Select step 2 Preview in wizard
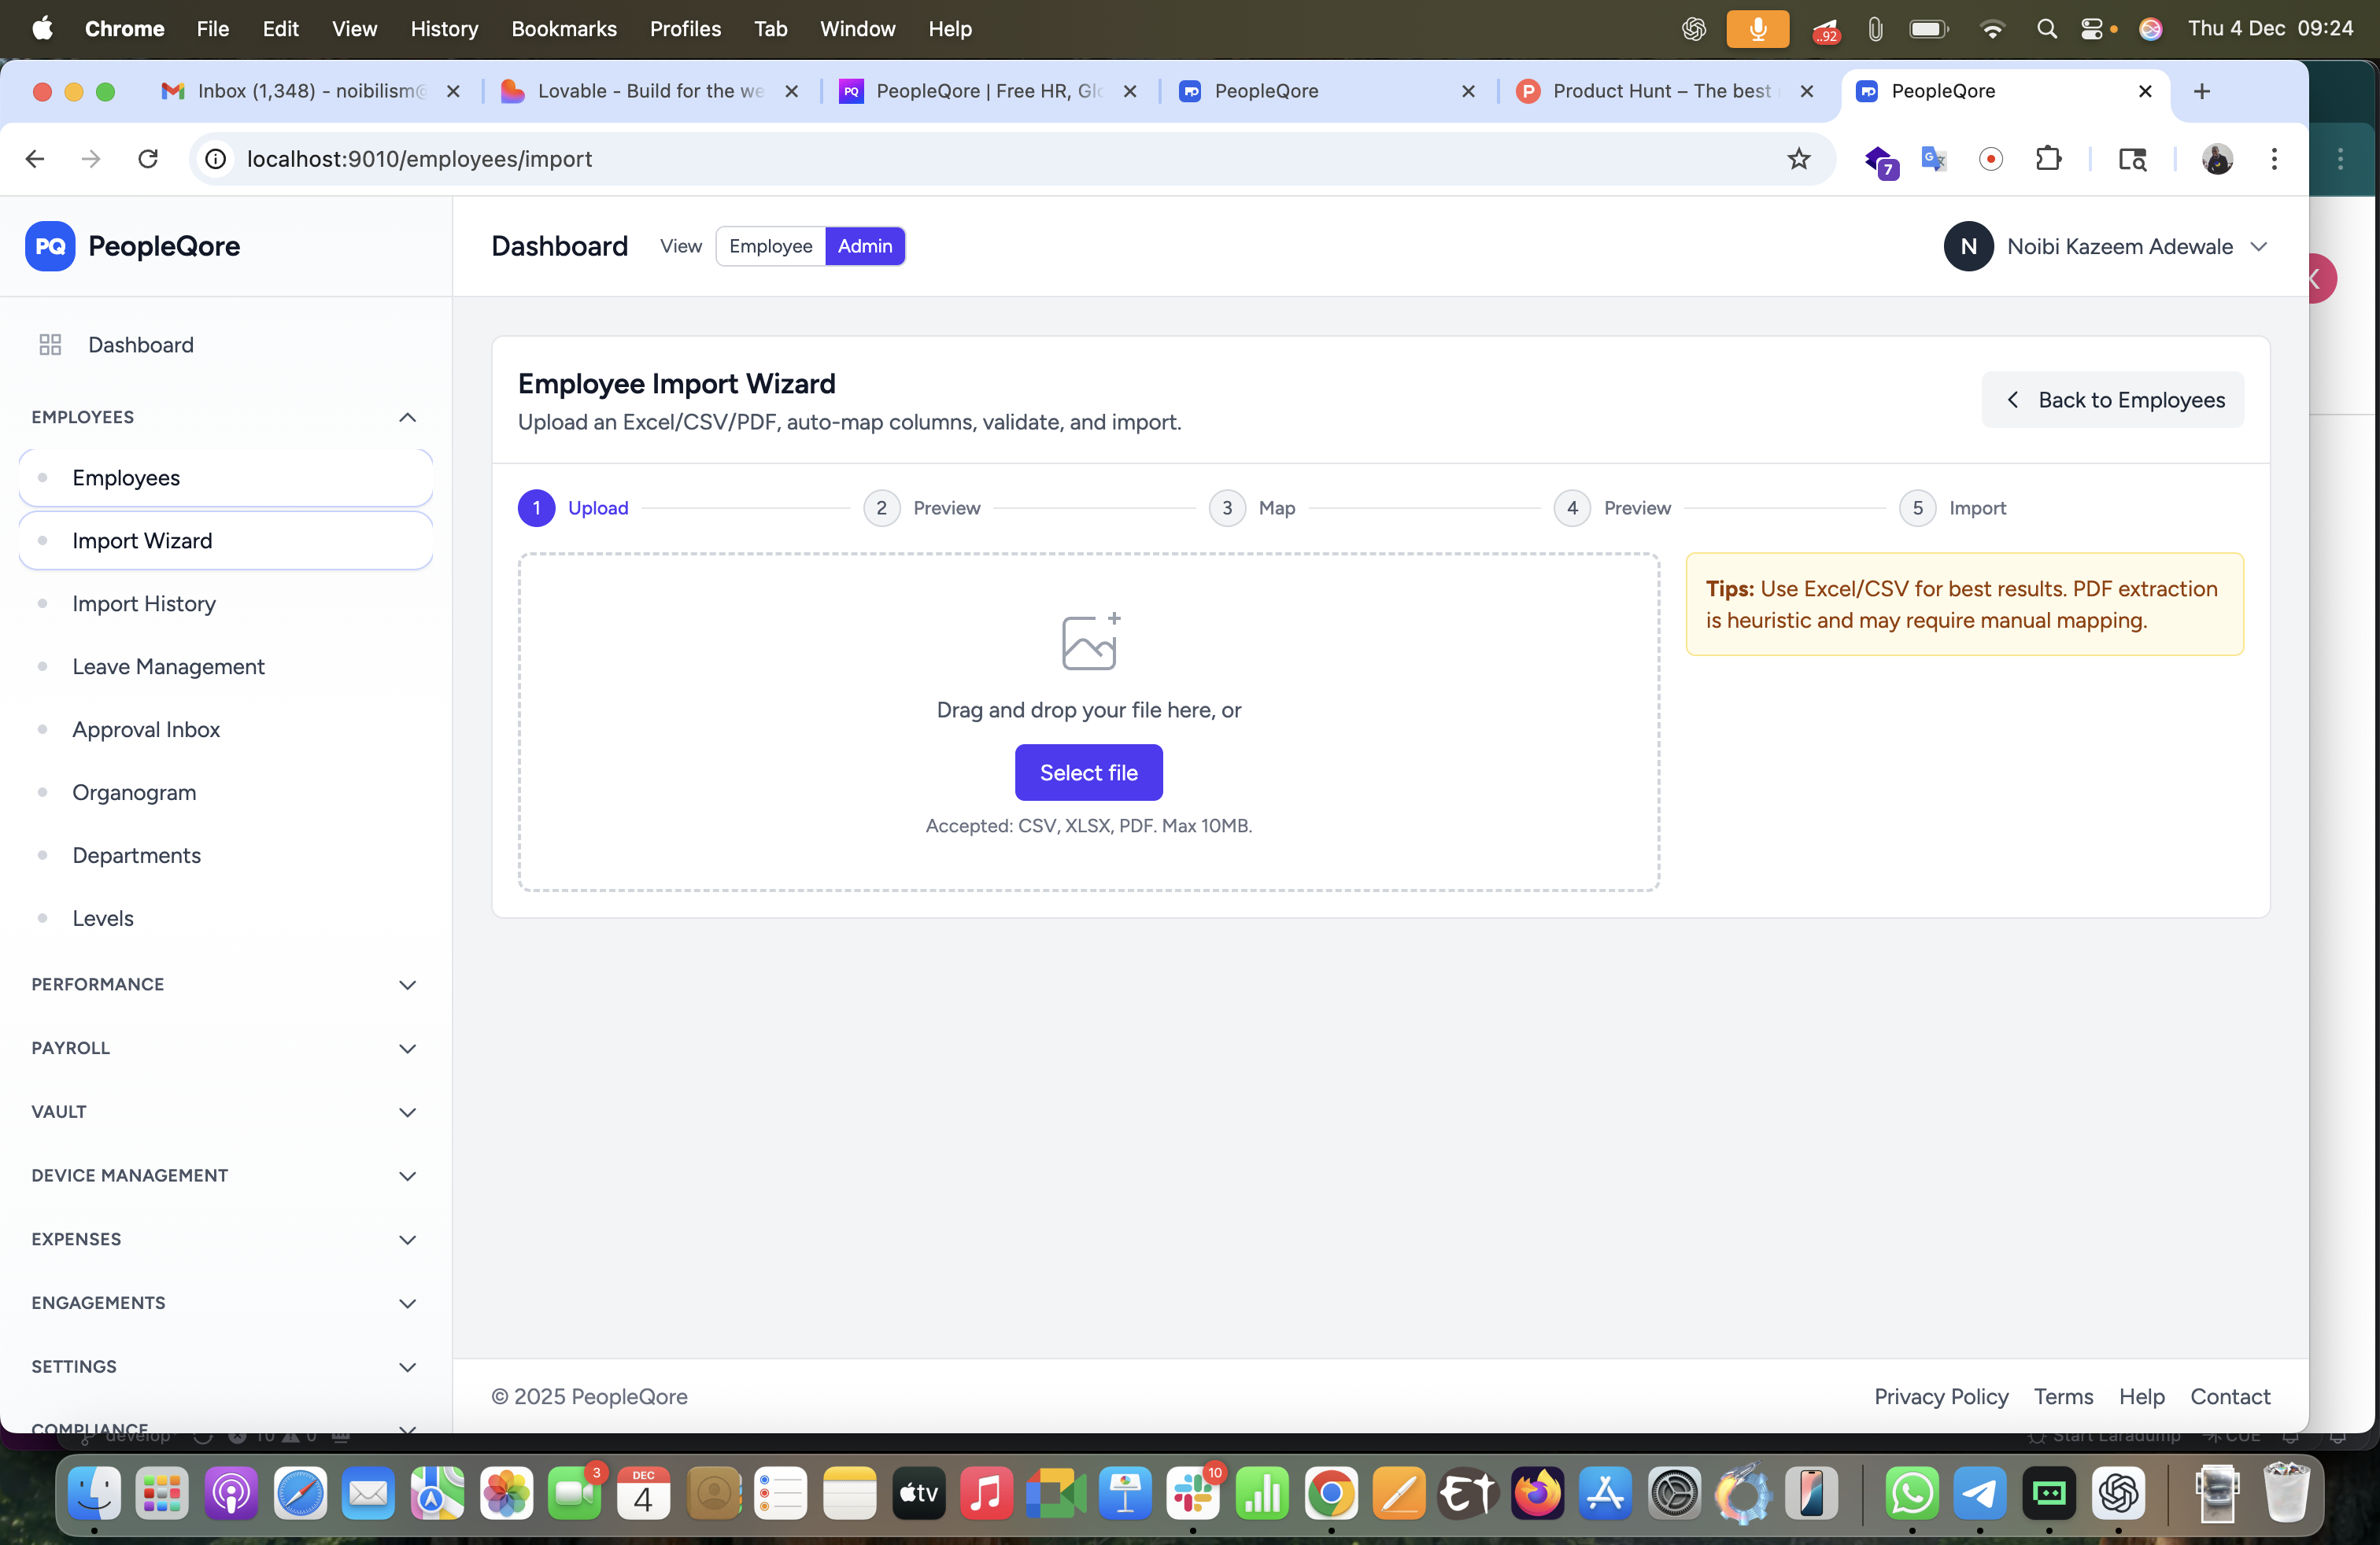The image size is (2380, 1545). point(881,507)
